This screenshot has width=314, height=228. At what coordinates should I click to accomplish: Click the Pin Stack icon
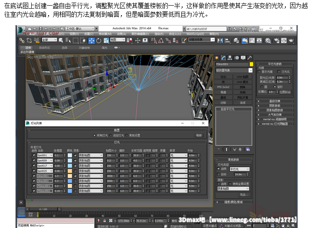[x=218, y=149]
